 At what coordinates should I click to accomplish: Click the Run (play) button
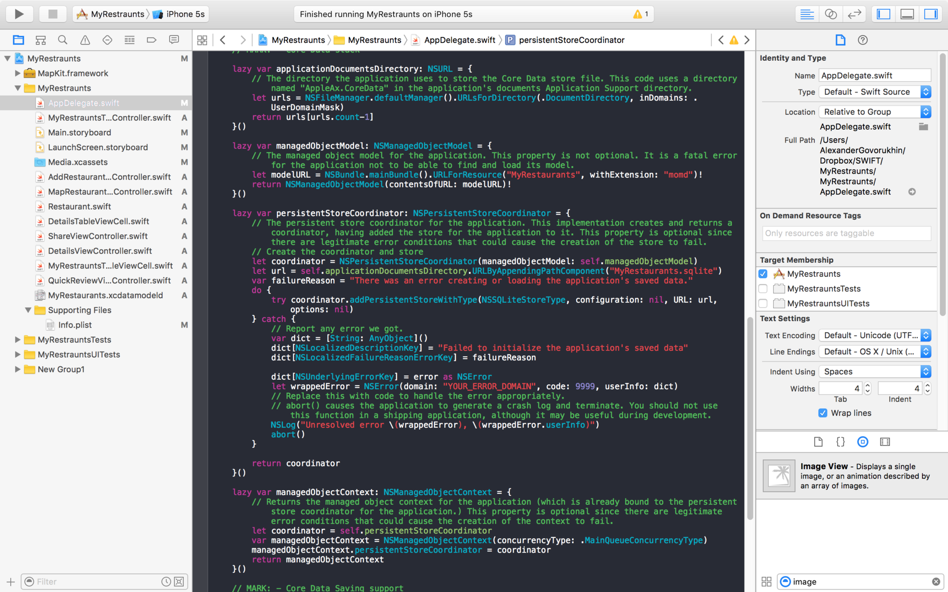(19, 14)
